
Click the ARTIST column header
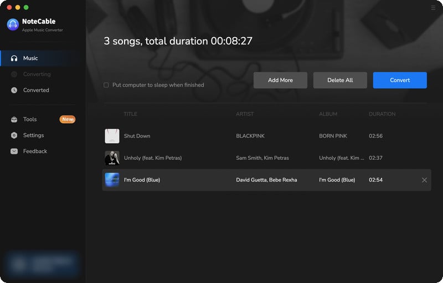coord(245,114)
